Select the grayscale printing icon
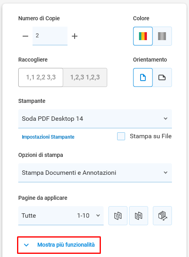Screen dimensions: 189x257 tap(162, 36)
